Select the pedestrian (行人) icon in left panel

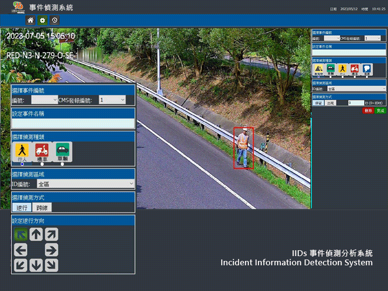click(22, 150)
